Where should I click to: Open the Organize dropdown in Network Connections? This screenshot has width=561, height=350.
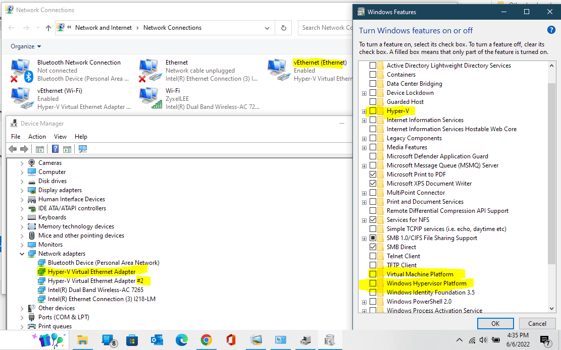26,46
